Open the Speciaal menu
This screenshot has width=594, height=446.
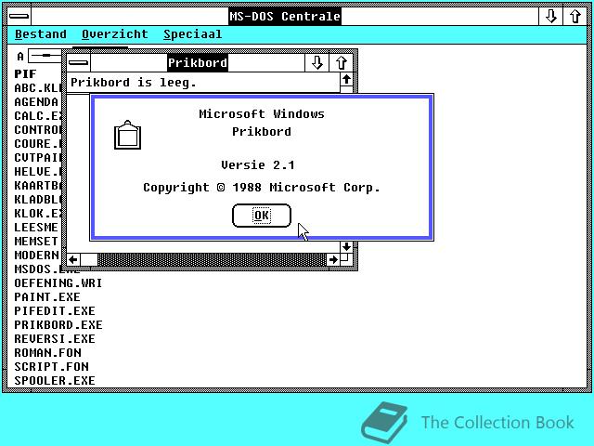(192, 34)
